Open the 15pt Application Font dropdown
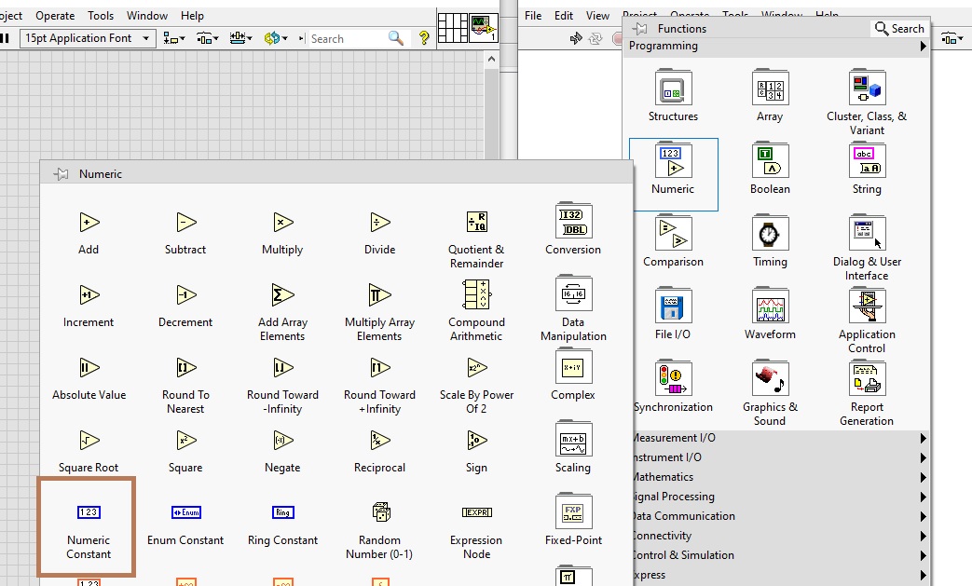The image size is (972, 586). click(x=88, y=38)
